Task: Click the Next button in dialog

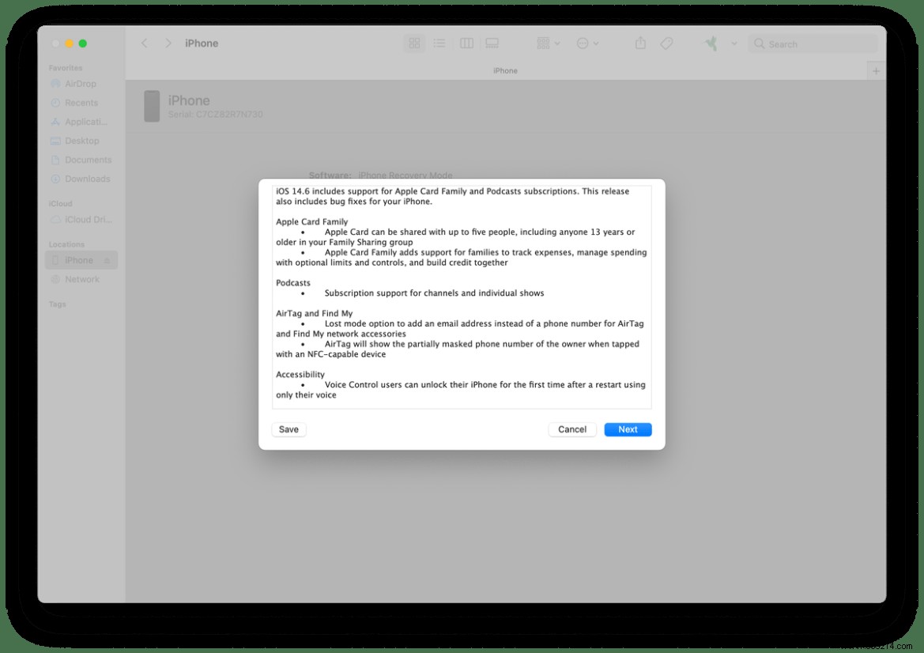Action: [628, 429]
